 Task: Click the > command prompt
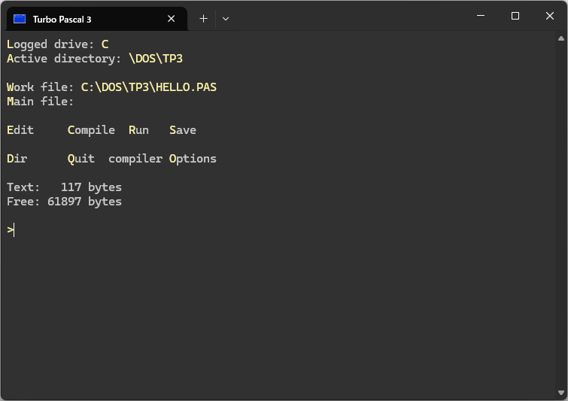[x=10, y=230]
